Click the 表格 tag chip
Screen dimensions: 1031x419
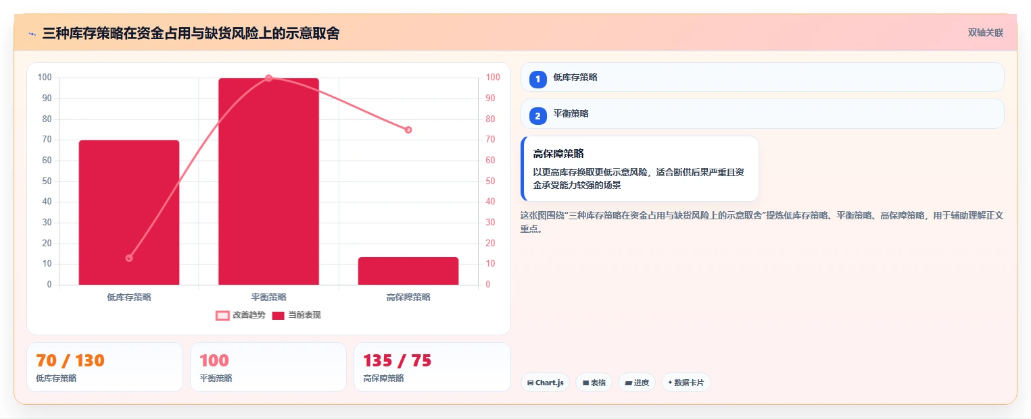click(594, 383)
